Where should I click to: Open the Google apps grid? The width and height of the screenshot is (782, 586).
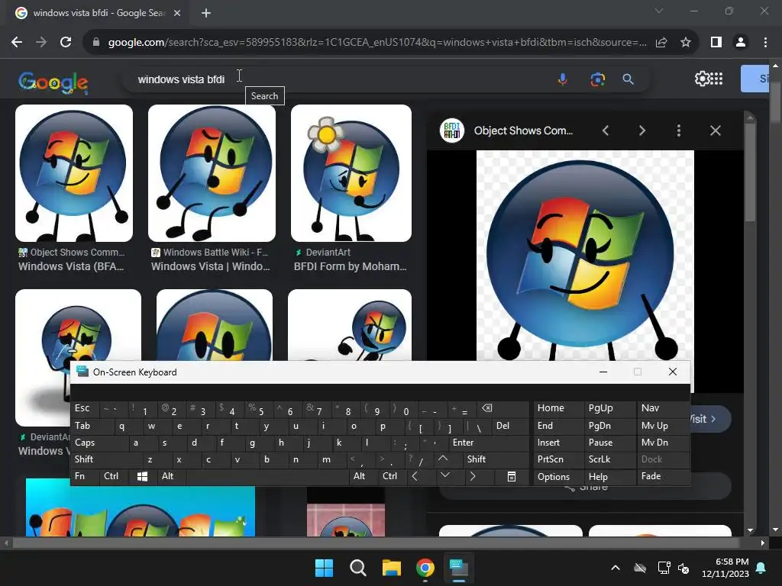(716, 79)
